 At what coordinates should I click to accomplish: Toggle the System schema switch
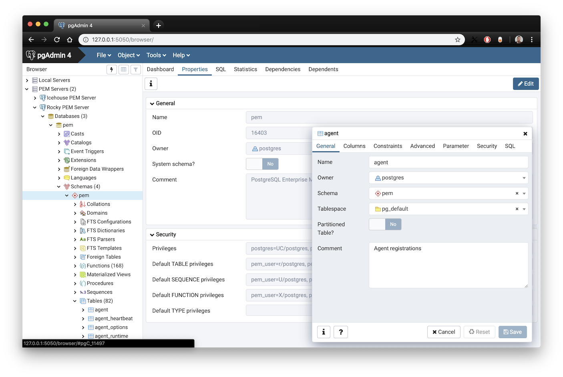click(x=262, y=164)
